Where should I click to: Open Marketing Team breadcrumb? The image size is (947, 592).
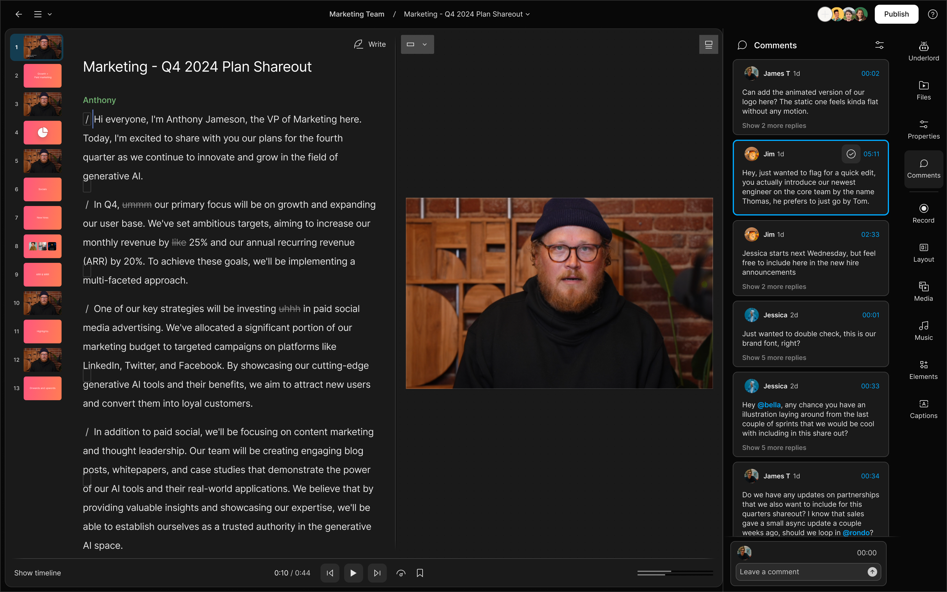pos(357,14)
